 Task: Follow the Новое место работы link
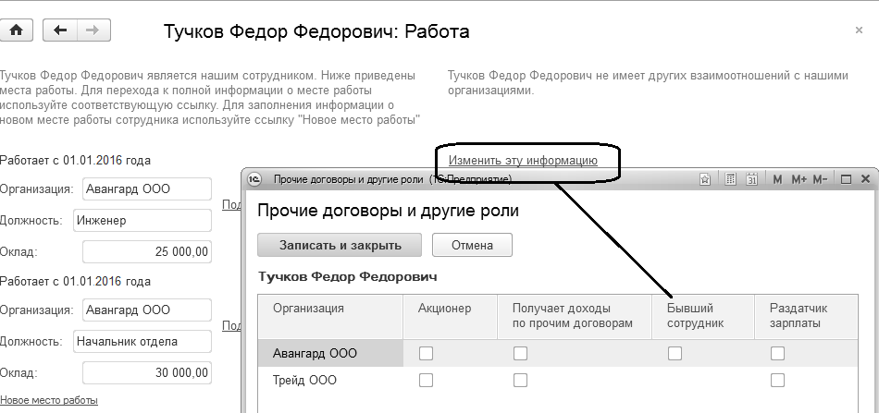click(x=49, y=400)
